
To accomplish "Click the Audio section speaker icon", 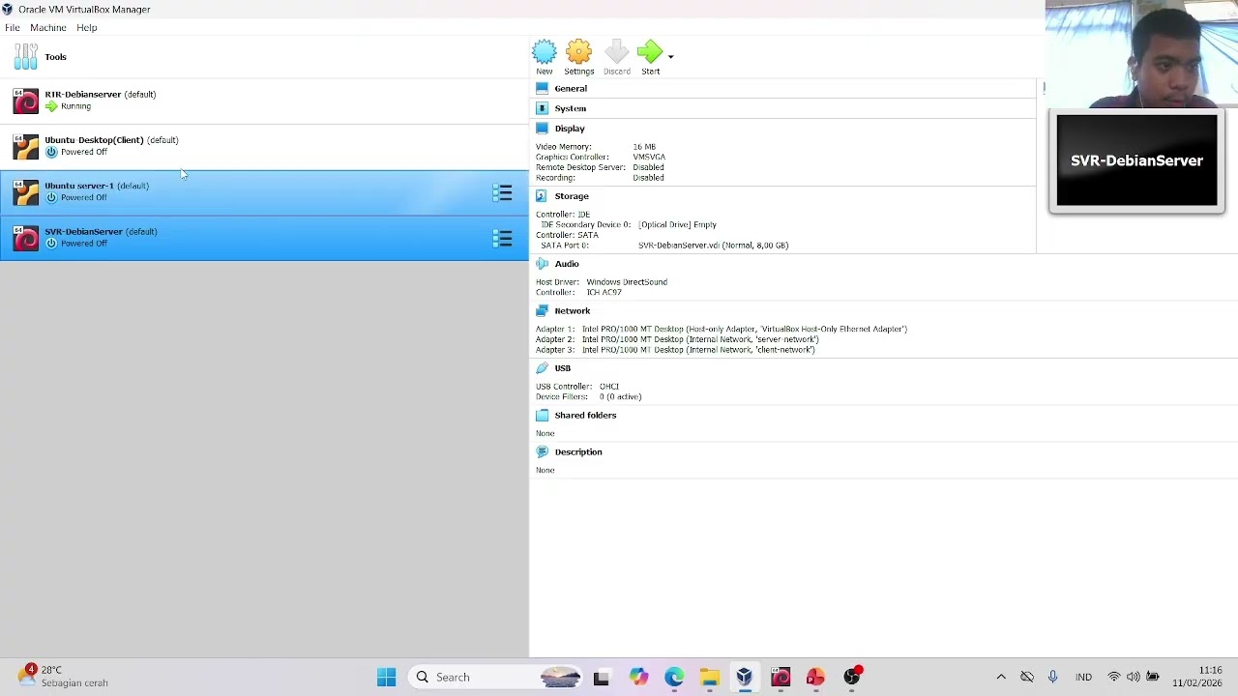I will 542,264.
